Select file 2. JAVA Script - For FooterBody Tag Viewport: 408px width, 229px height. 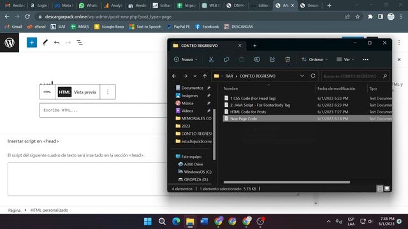coord(307,105)
